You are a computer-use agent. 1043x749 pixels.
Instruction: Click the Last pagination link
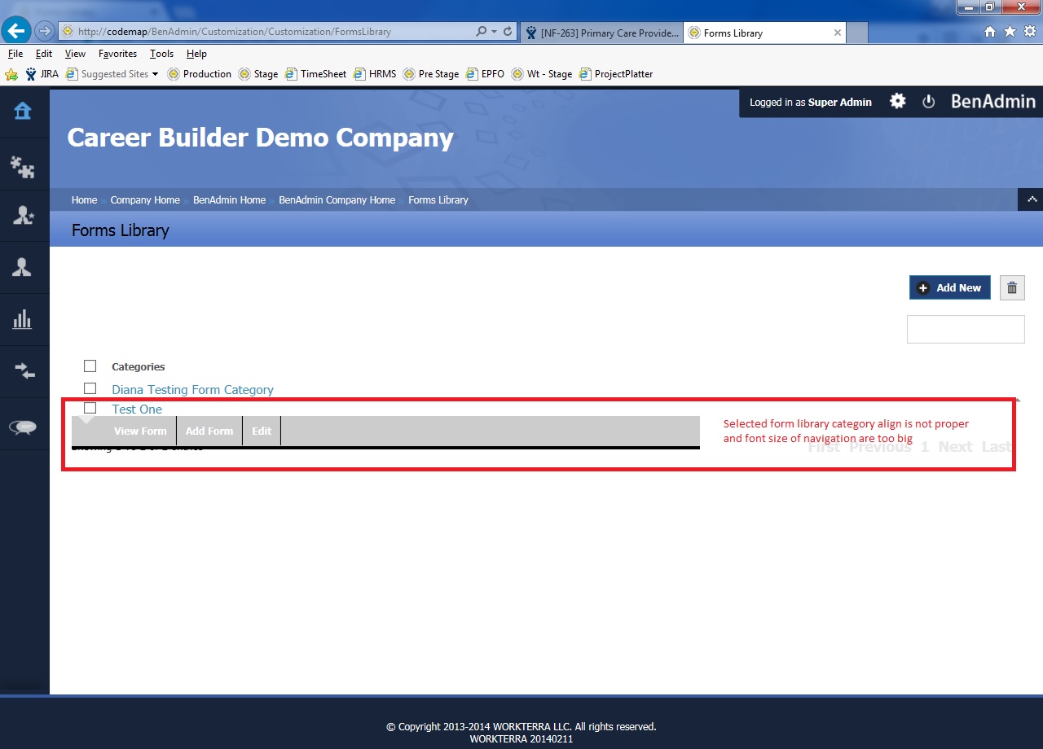coord(996,447)
